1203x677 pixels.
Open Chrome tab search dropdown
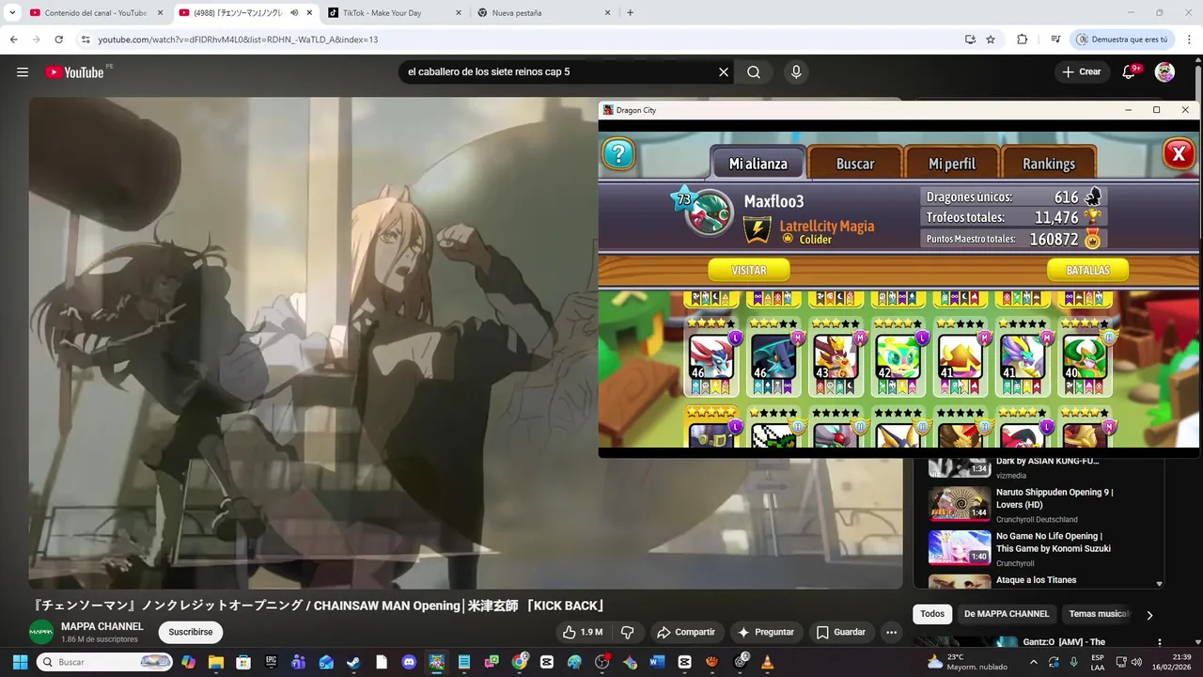12,13
